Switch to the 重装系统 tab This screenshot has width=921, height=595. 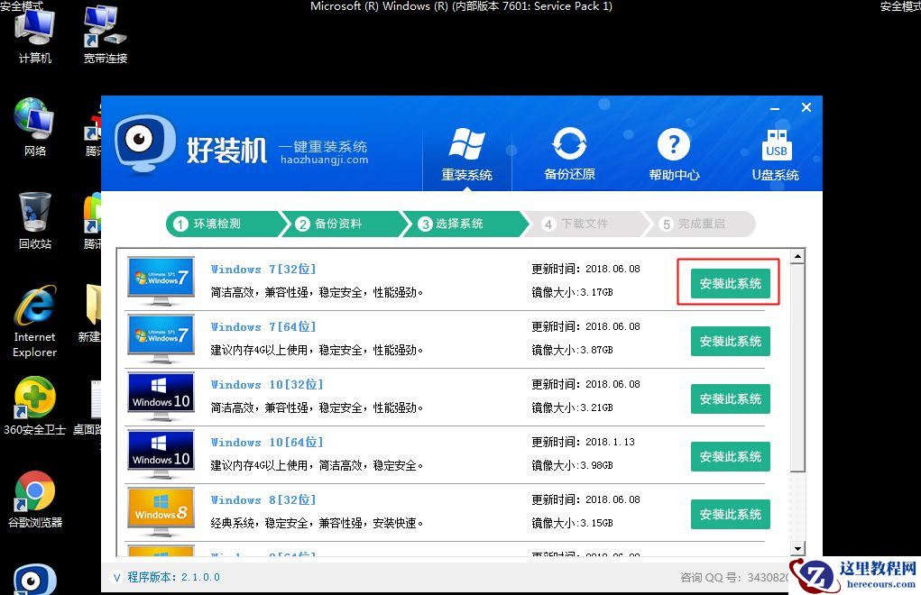(x=467, y=153)
